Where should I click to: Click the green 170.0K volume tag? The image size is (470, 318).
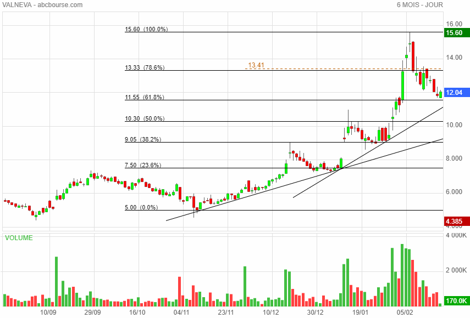tap(456, 300)
